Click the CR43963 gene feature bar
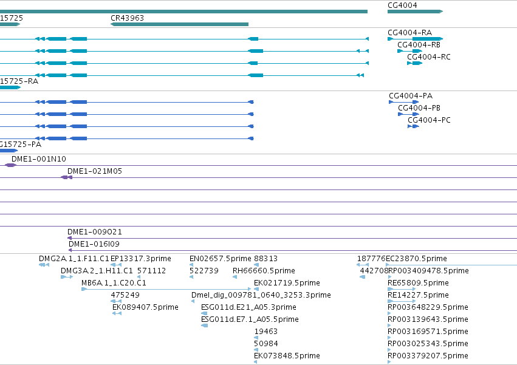Screen dimensions: 517x365 click(x=179, y=24)
